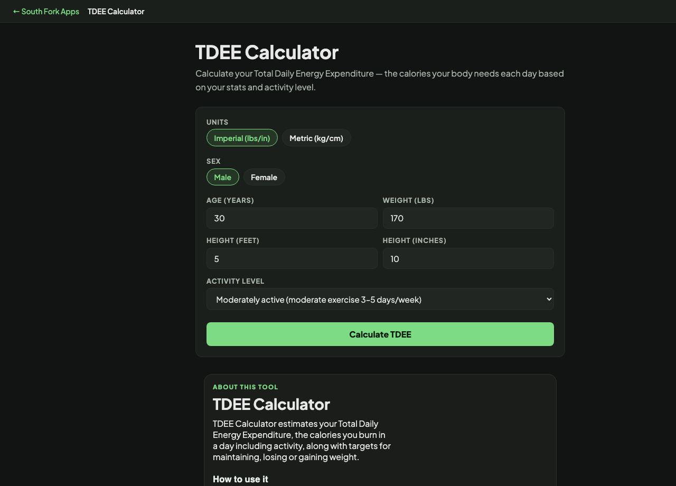This screenshot has height=486, width=676.
Task: Click the Calculate TDEE button
Action: click(380, 334)
